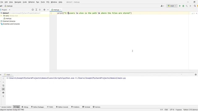
Task: Open the Edit menu
Action: click(x=6, y=2)
